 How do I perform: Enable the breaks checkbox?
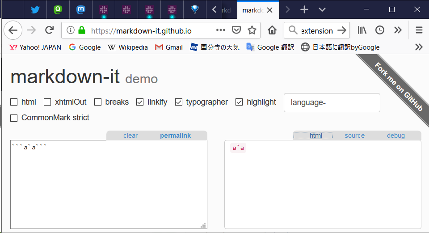tap(98, 102)
